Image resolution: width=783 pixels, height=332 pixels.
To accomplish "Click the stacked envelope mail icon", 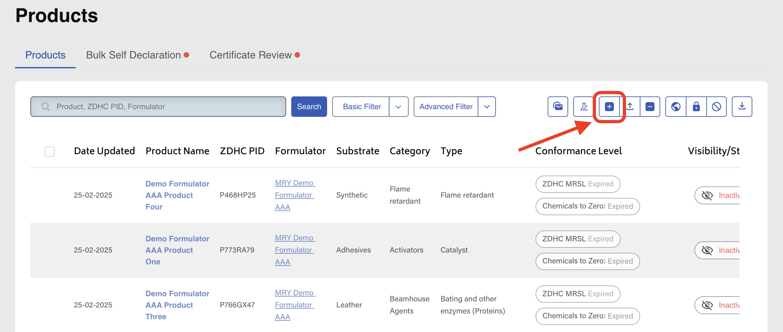I will [x=558, y=107].
